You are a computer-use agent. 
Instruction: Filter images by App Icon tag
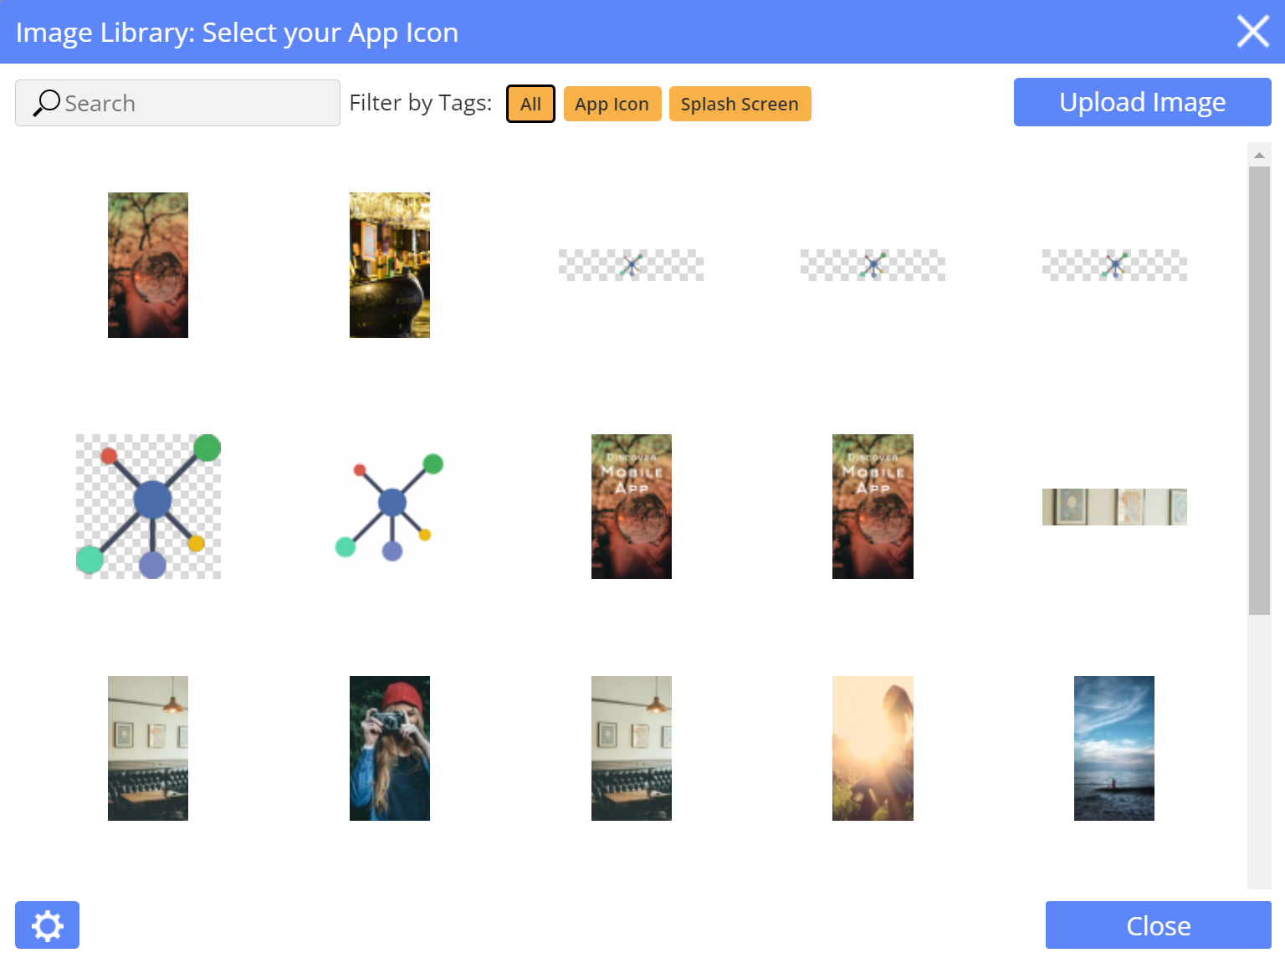(x=612, y=104)
